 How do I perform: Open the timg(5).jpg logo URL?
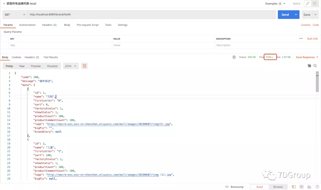click(x=108, y=124)
